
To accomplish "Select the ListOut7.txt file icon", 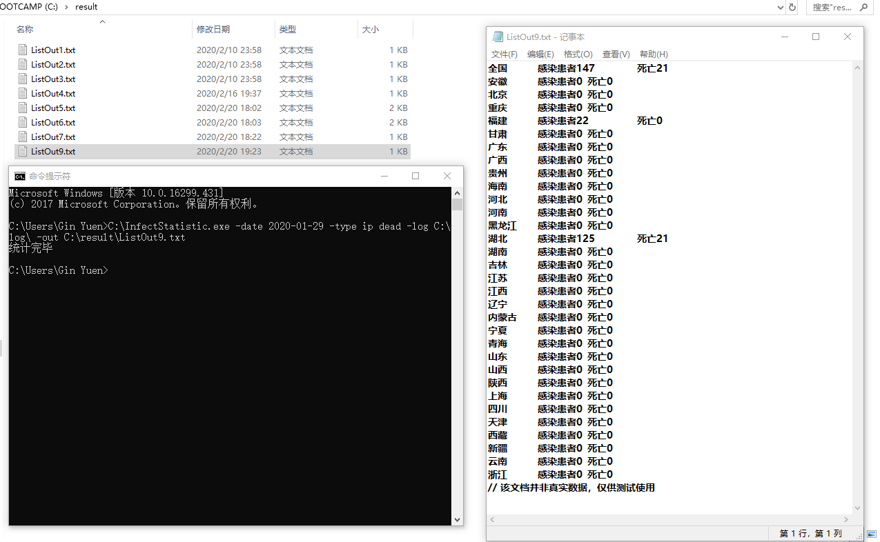I will click(x=23, y=137).
